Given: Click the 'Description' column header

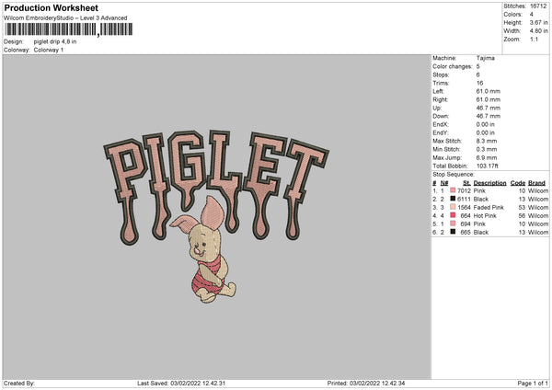Looking at the screenshot, I should coord(489,183).
